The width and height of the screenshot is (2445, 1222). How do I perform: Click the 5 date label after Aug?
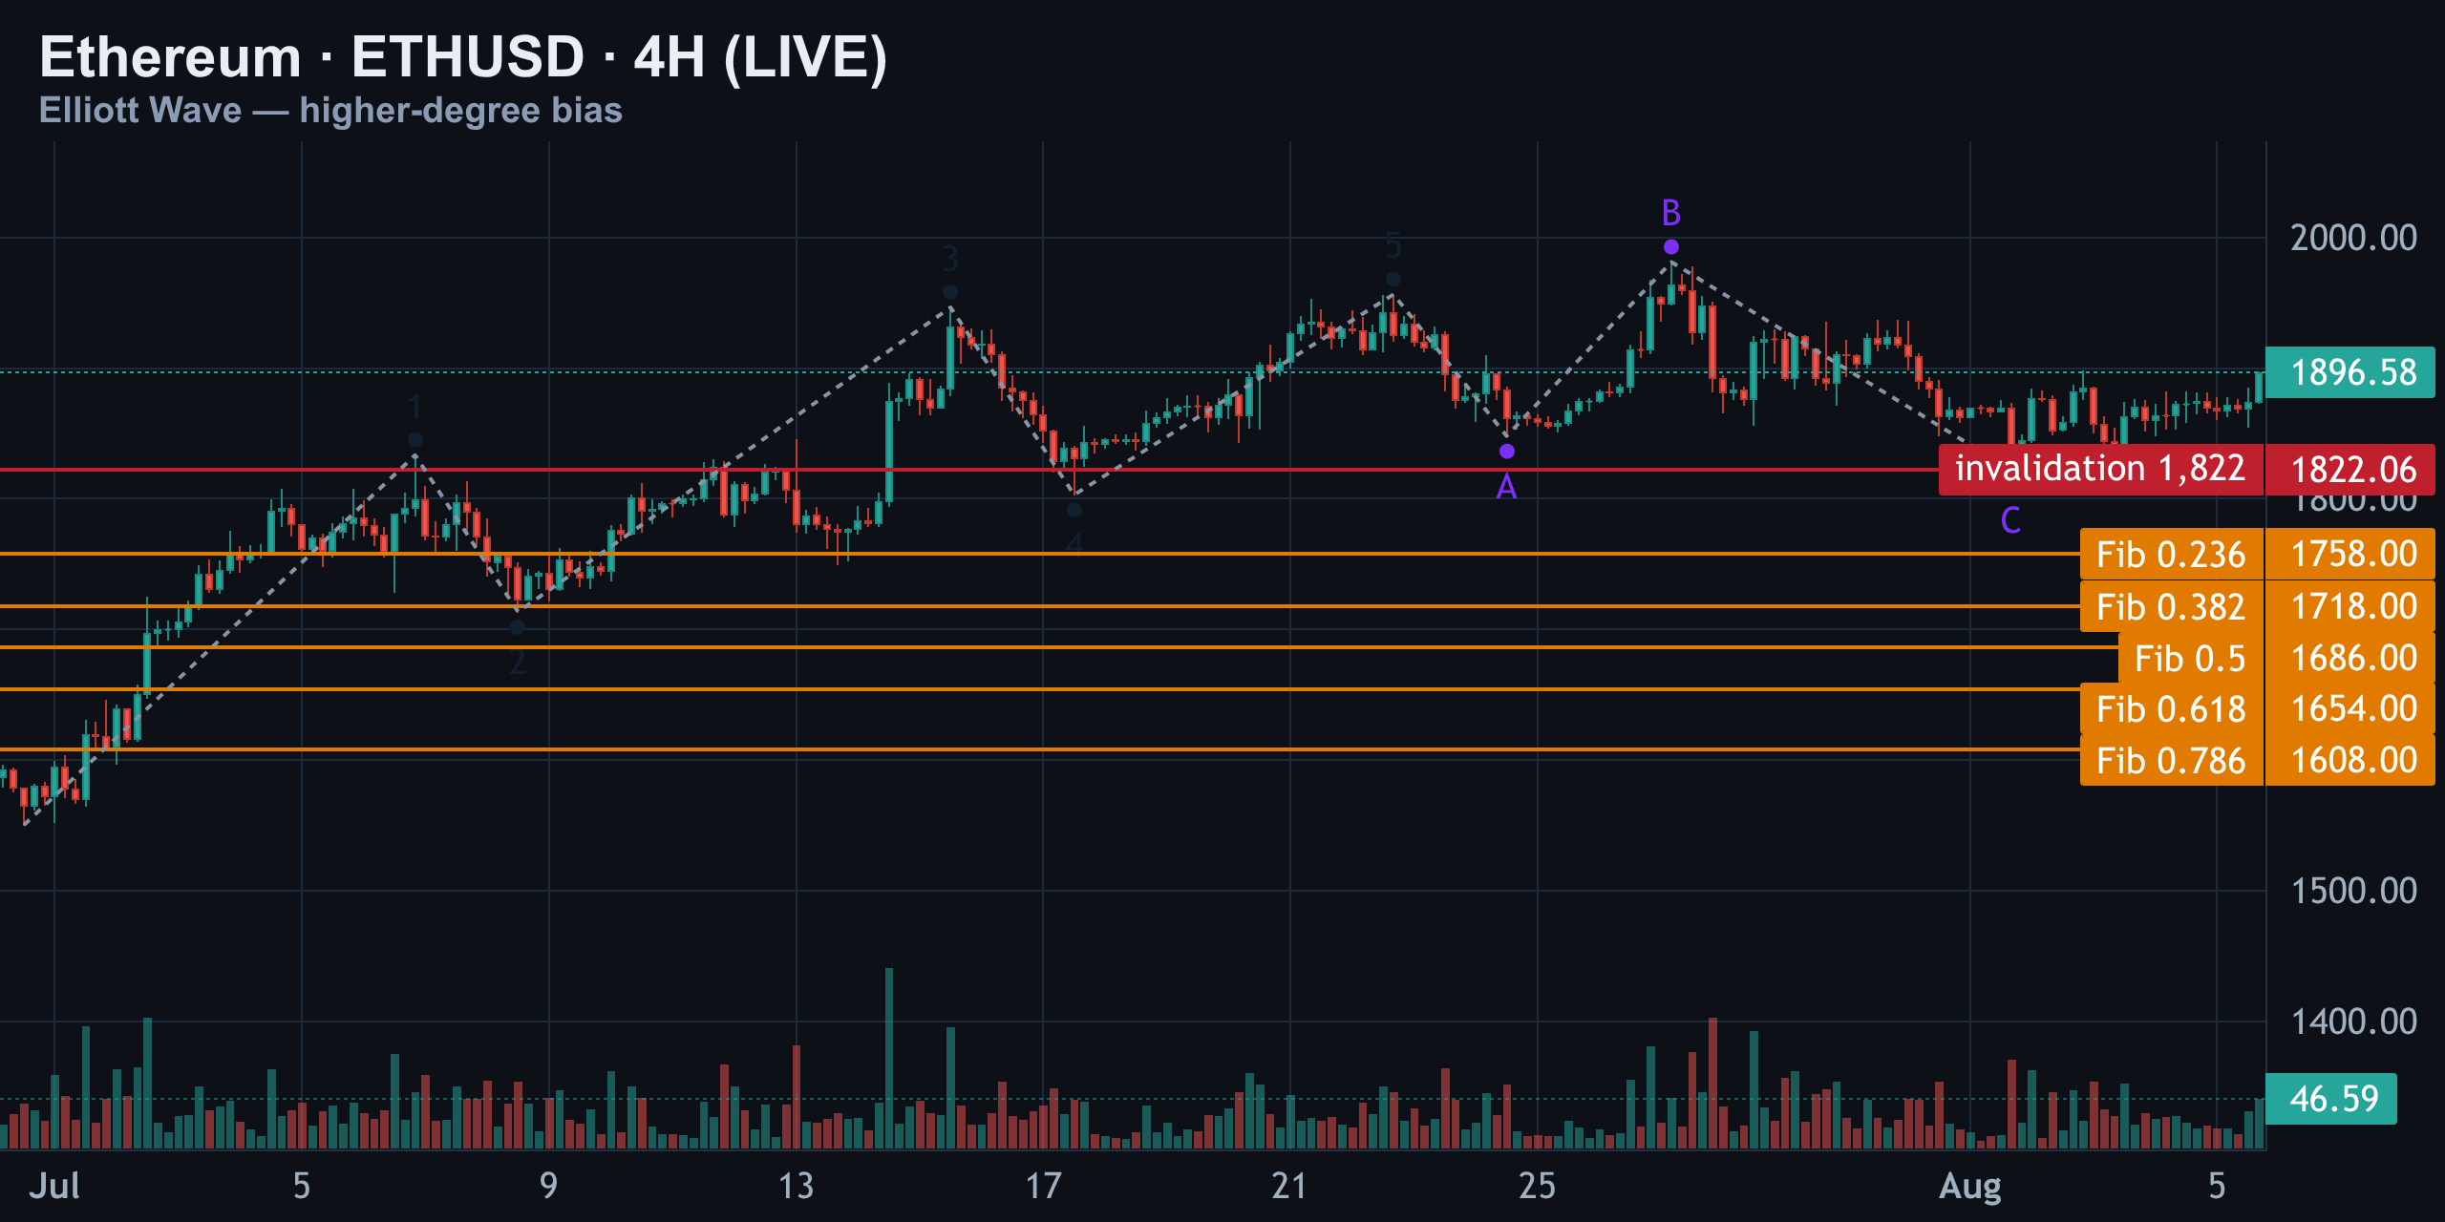2217,1186
